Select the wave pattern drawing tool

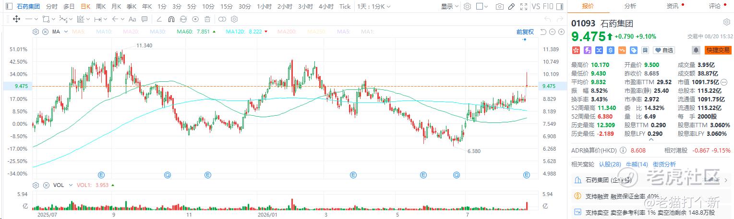coord(63,19)
